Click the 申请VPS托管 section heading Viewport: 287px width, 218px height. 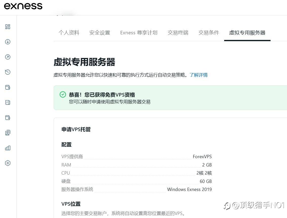[76, 130]
